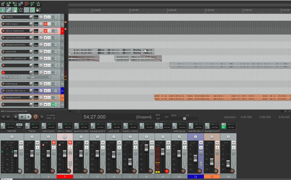The width and height of the screenshot is (291, 180).
Task: Click Go to end transport button
Action: click(8, 117)
